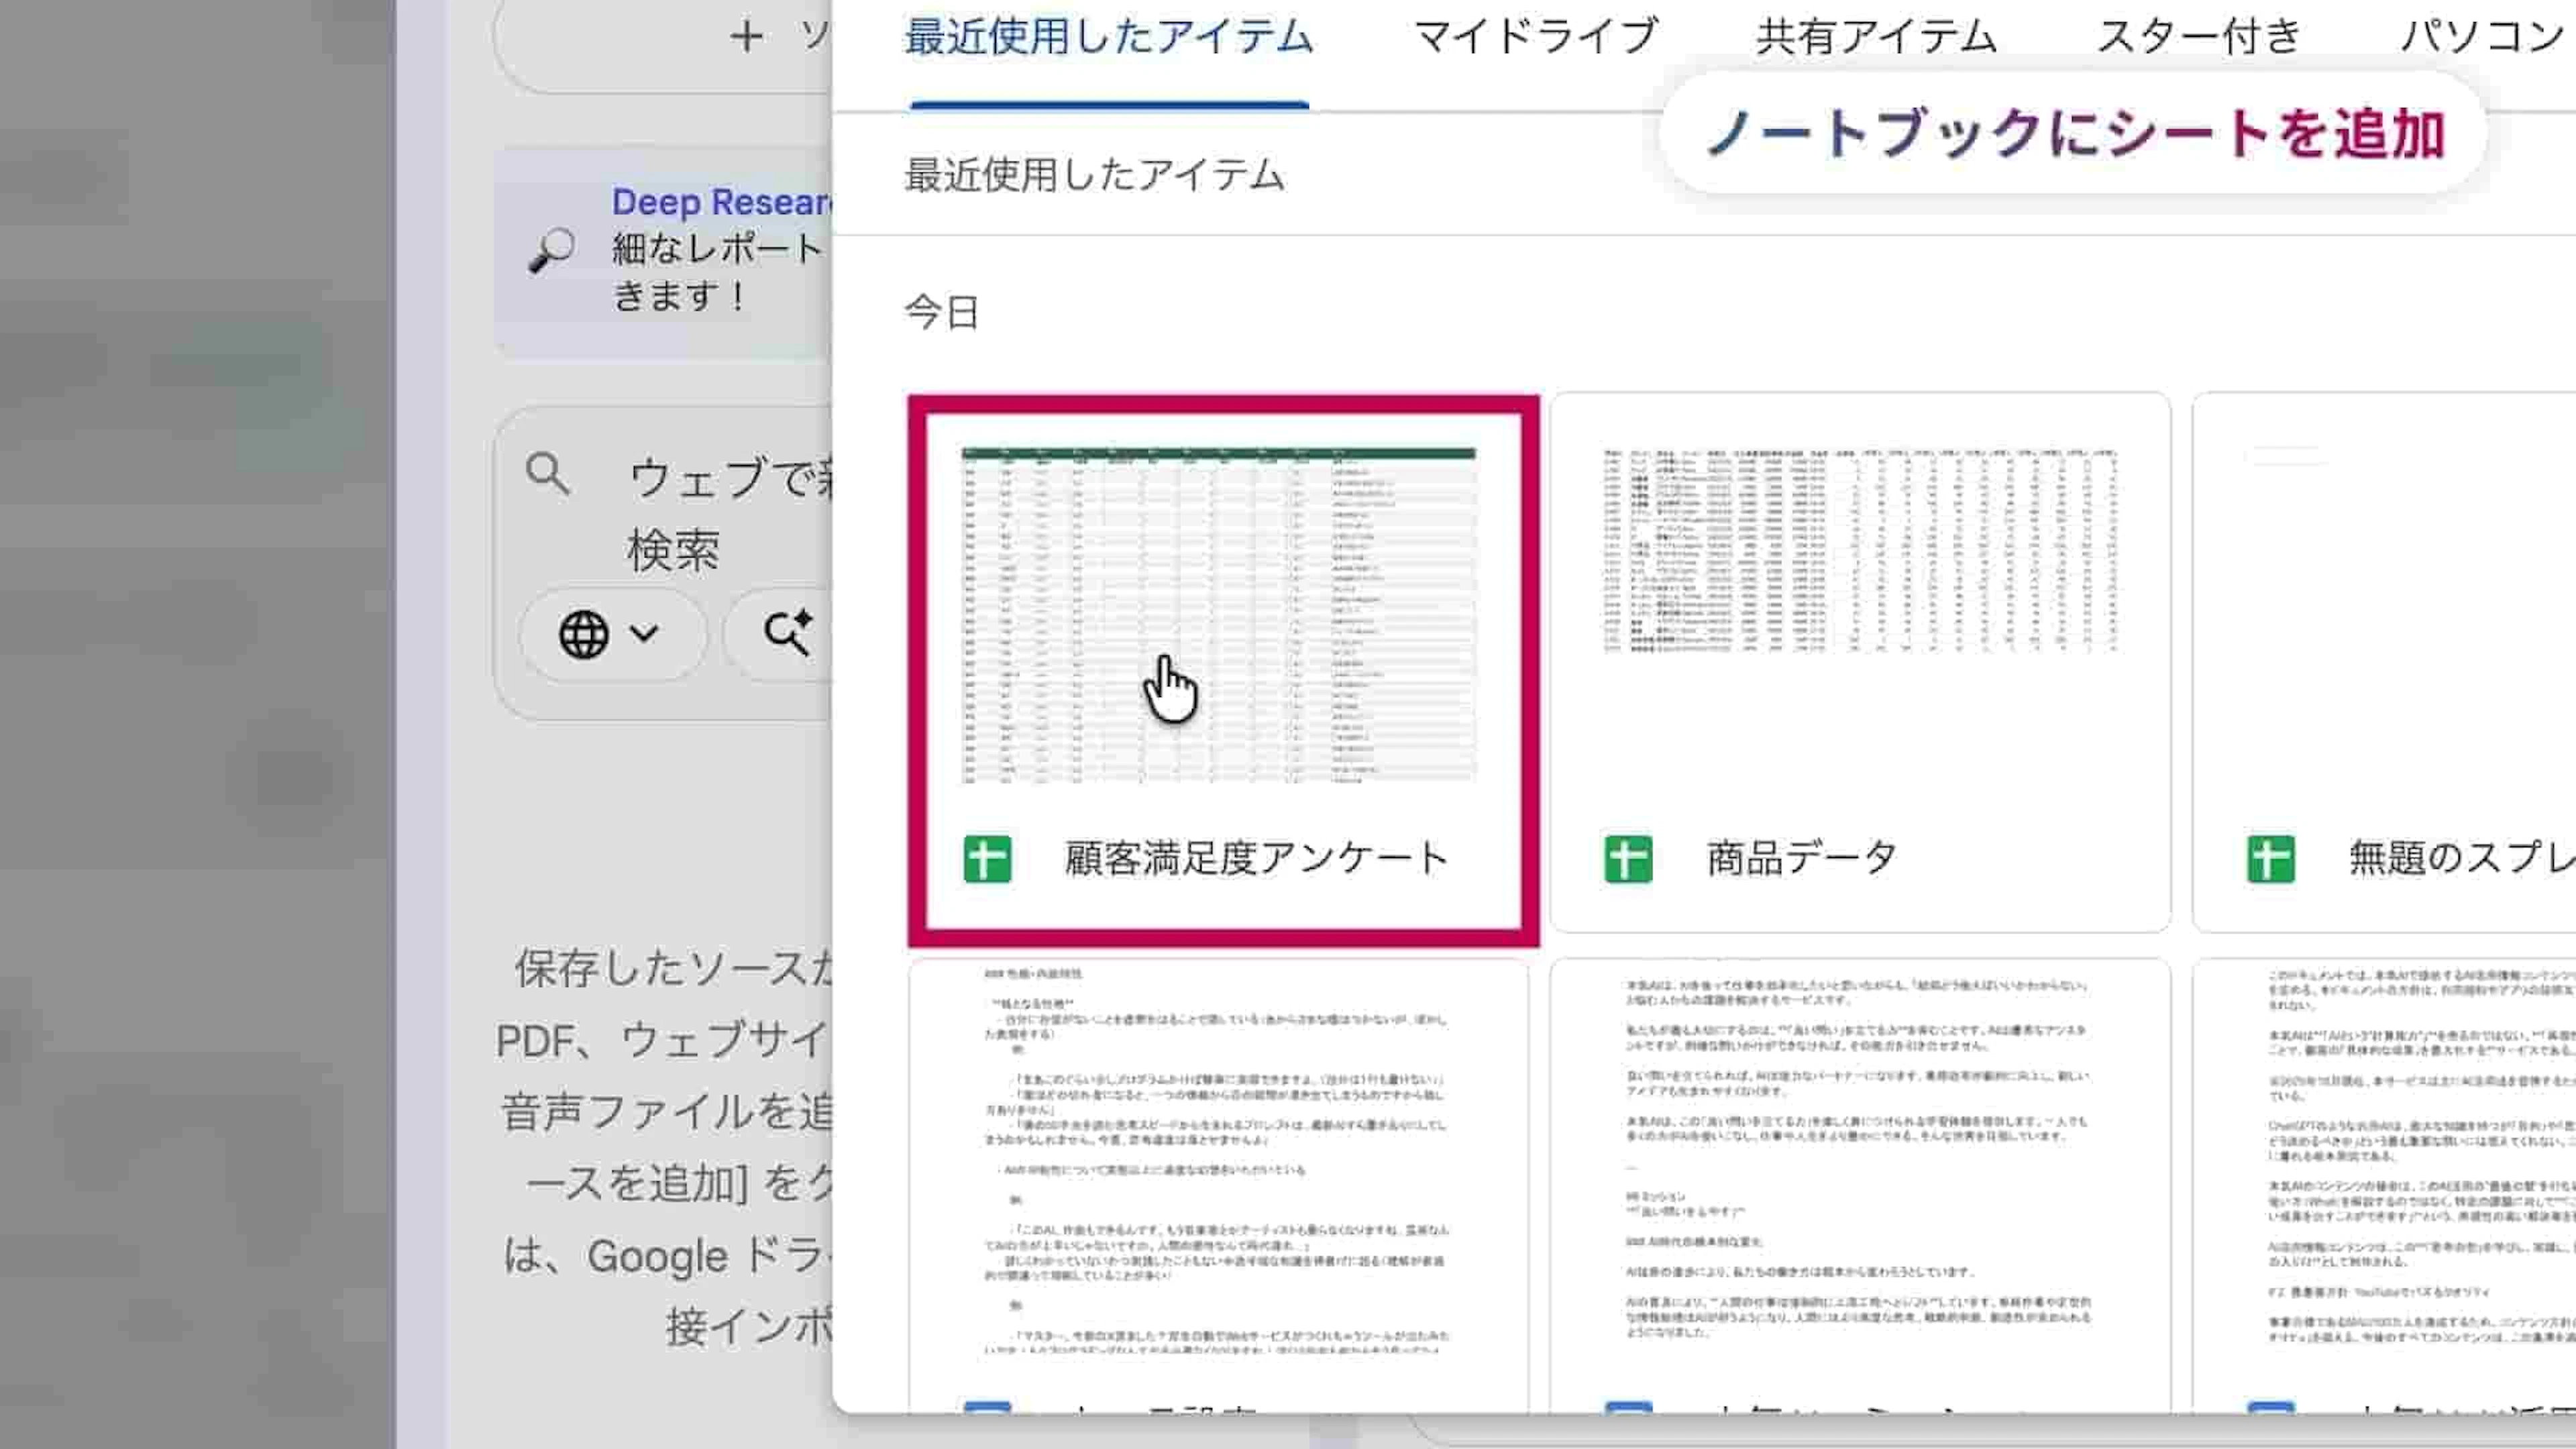Open the Deep Research promo link
This screenshot has height=1449, width=2576.
coord(720,202)
